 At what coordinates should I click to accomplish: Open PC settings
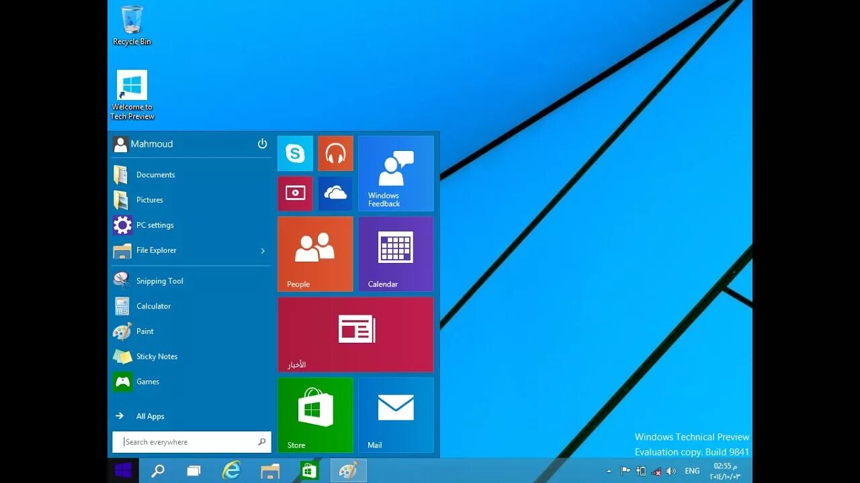191,225
